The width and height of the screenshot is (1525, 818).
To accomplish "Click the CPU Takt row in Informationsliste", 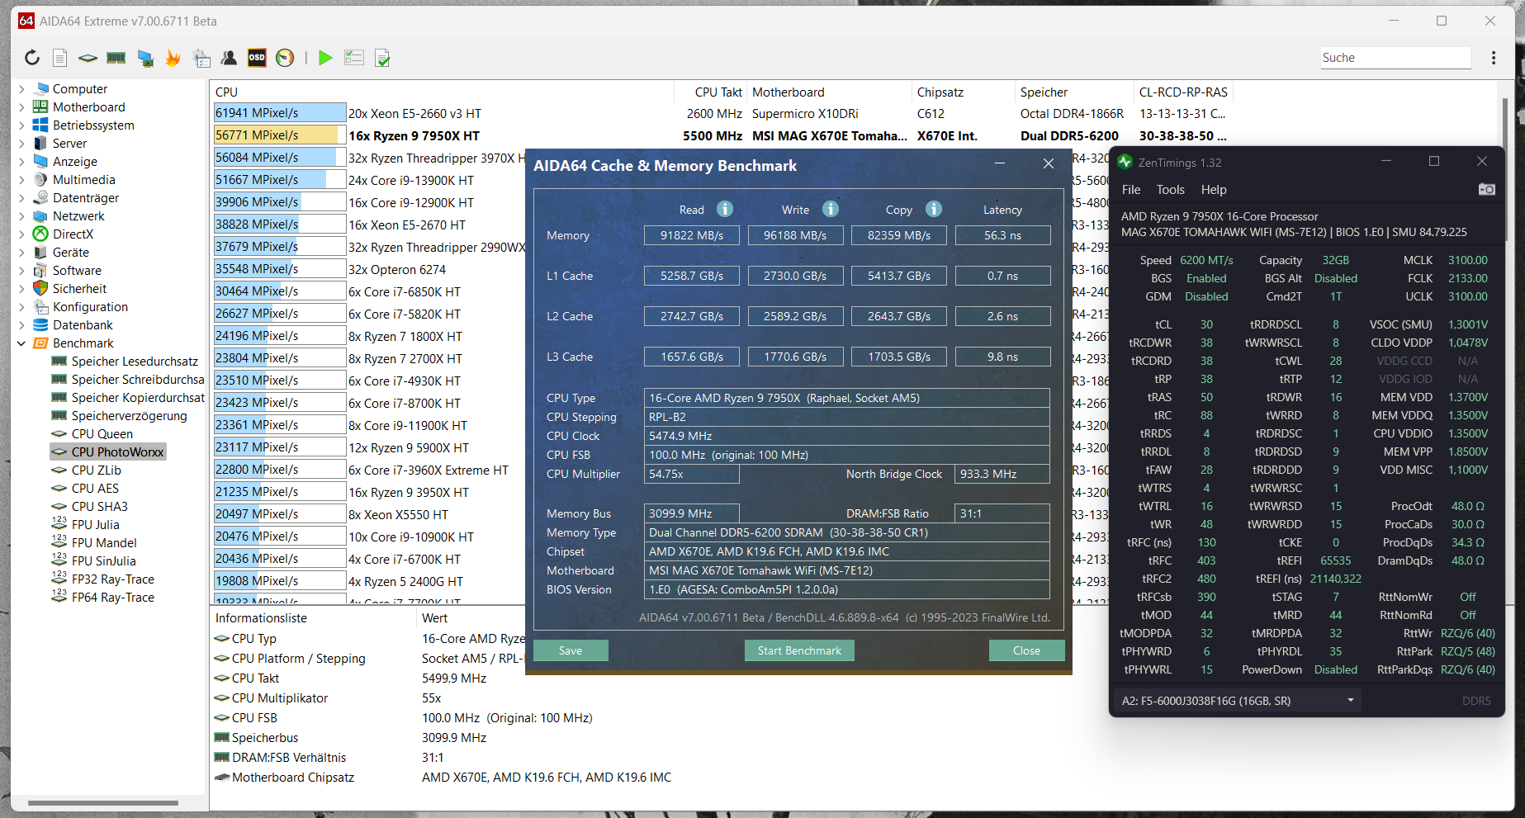I will click(255, 679).
